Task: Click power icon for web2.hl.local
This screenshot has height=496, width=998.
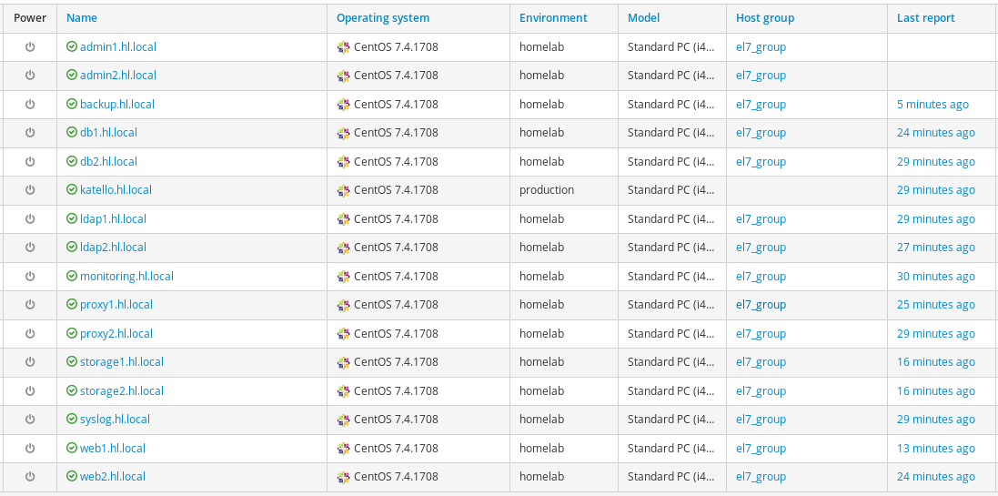Action: [x=29, y=477]
